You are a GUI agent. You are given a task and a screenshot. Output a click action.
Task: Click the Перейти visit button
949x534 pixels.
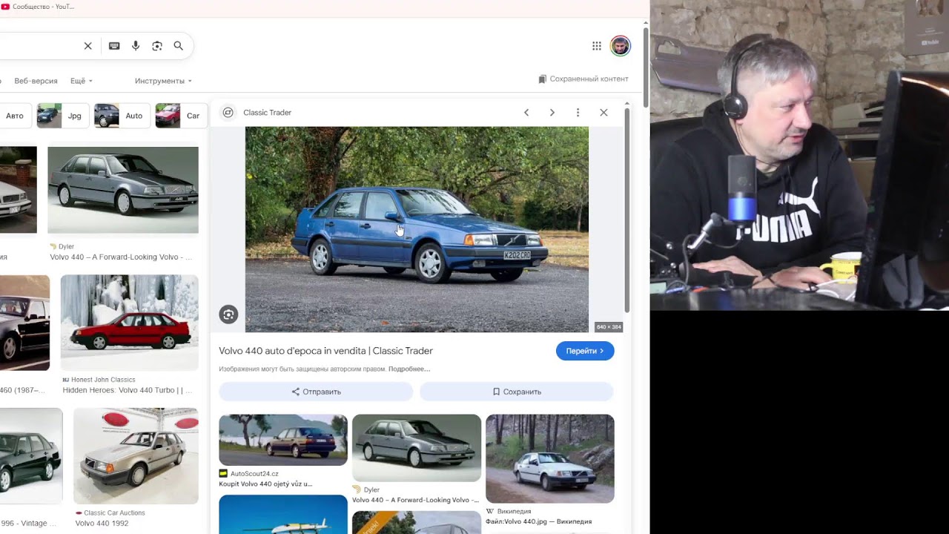[585, 351]
